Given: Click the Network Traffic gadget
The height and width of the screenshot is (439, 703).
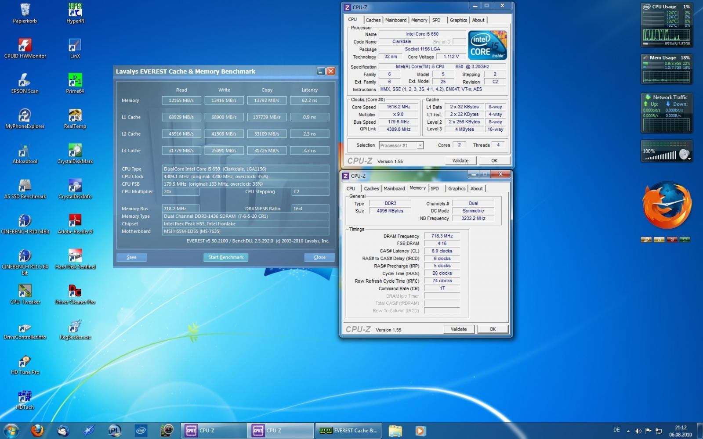Looking at the screenshot, I should [x=667, y=113].
